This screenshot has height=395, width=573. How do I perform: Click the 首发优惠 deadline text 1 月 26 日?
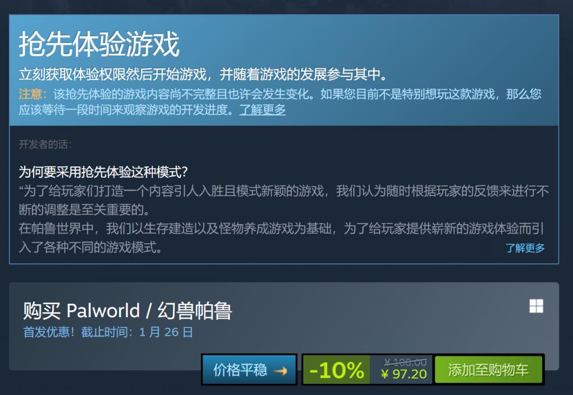(x=166, y=332)
